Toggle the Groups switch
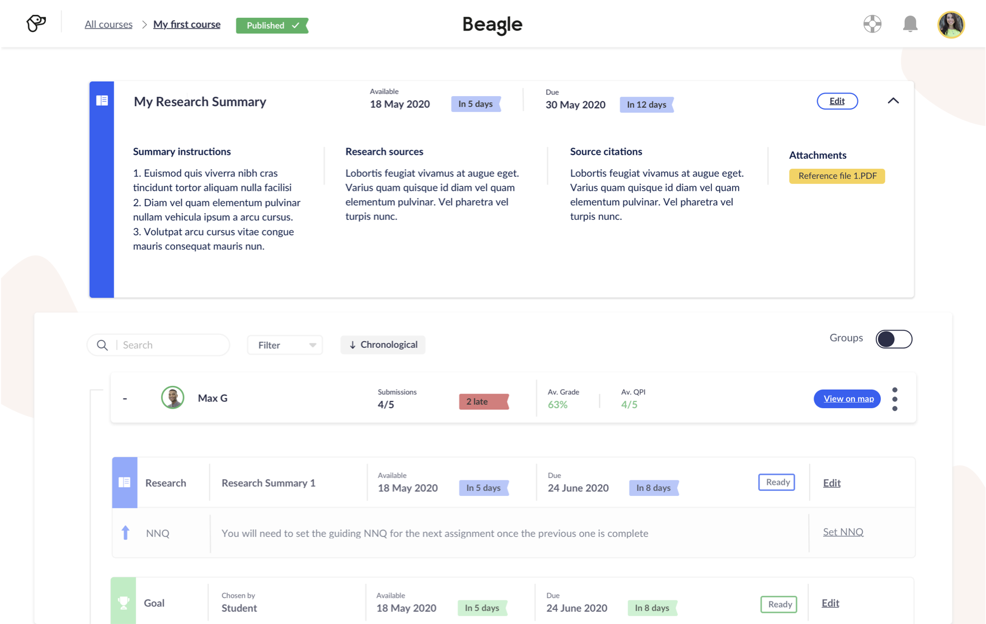Image resolution: width=986 pixels, height=624 pixels. [894, 339]
